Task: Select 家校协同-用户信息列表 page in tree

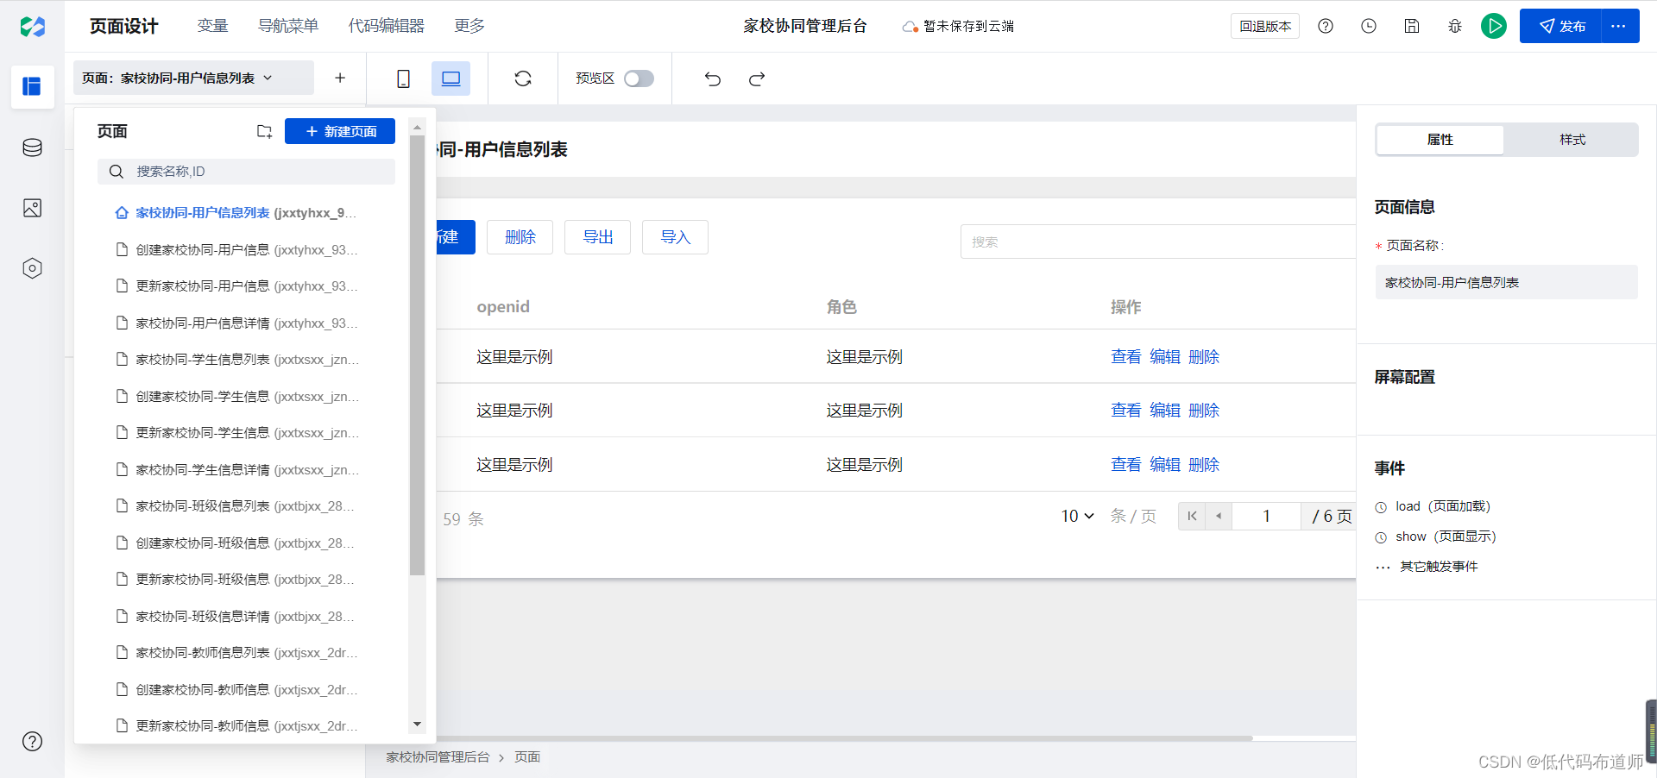Action: tap(236, 213)
